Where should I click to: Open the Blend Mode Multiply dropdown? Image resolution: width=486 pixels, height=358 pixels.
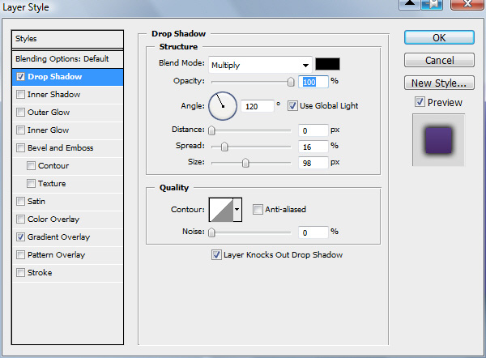260,65
